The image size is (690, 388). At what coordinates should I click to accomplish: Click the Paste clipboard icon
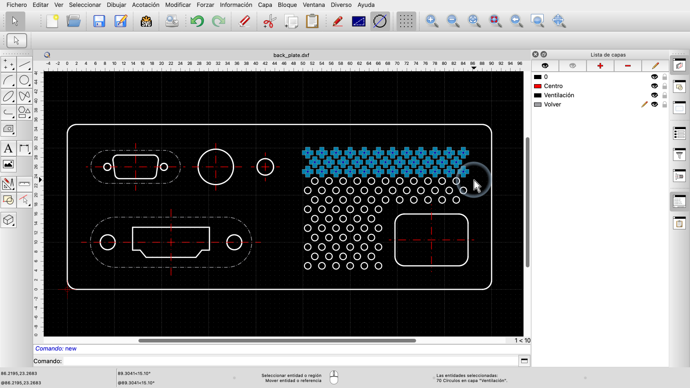(312, 21)
